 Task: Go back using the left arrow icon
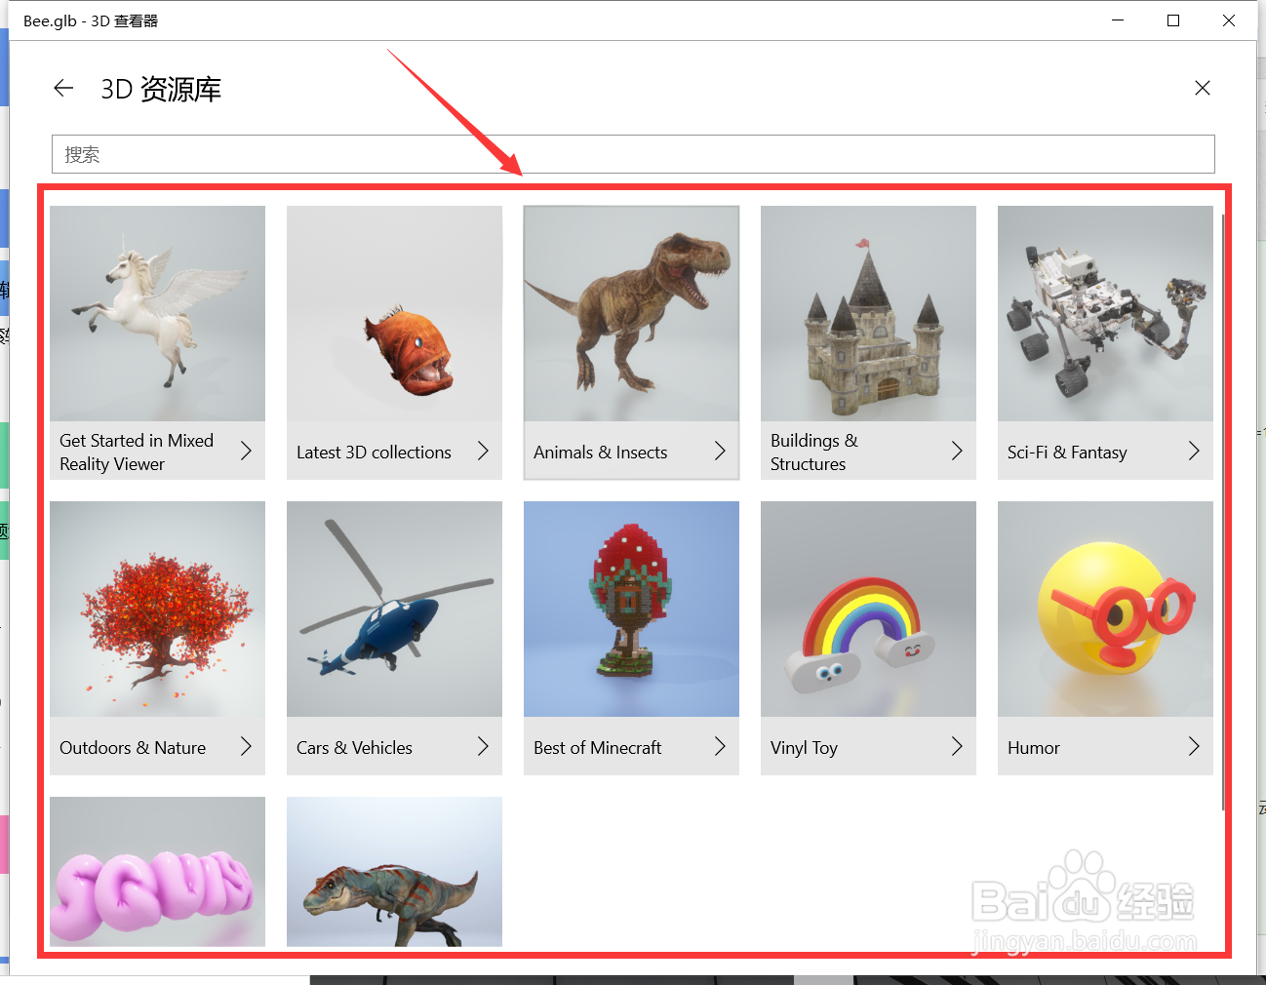pyautogui.click(x=63, y=89)
